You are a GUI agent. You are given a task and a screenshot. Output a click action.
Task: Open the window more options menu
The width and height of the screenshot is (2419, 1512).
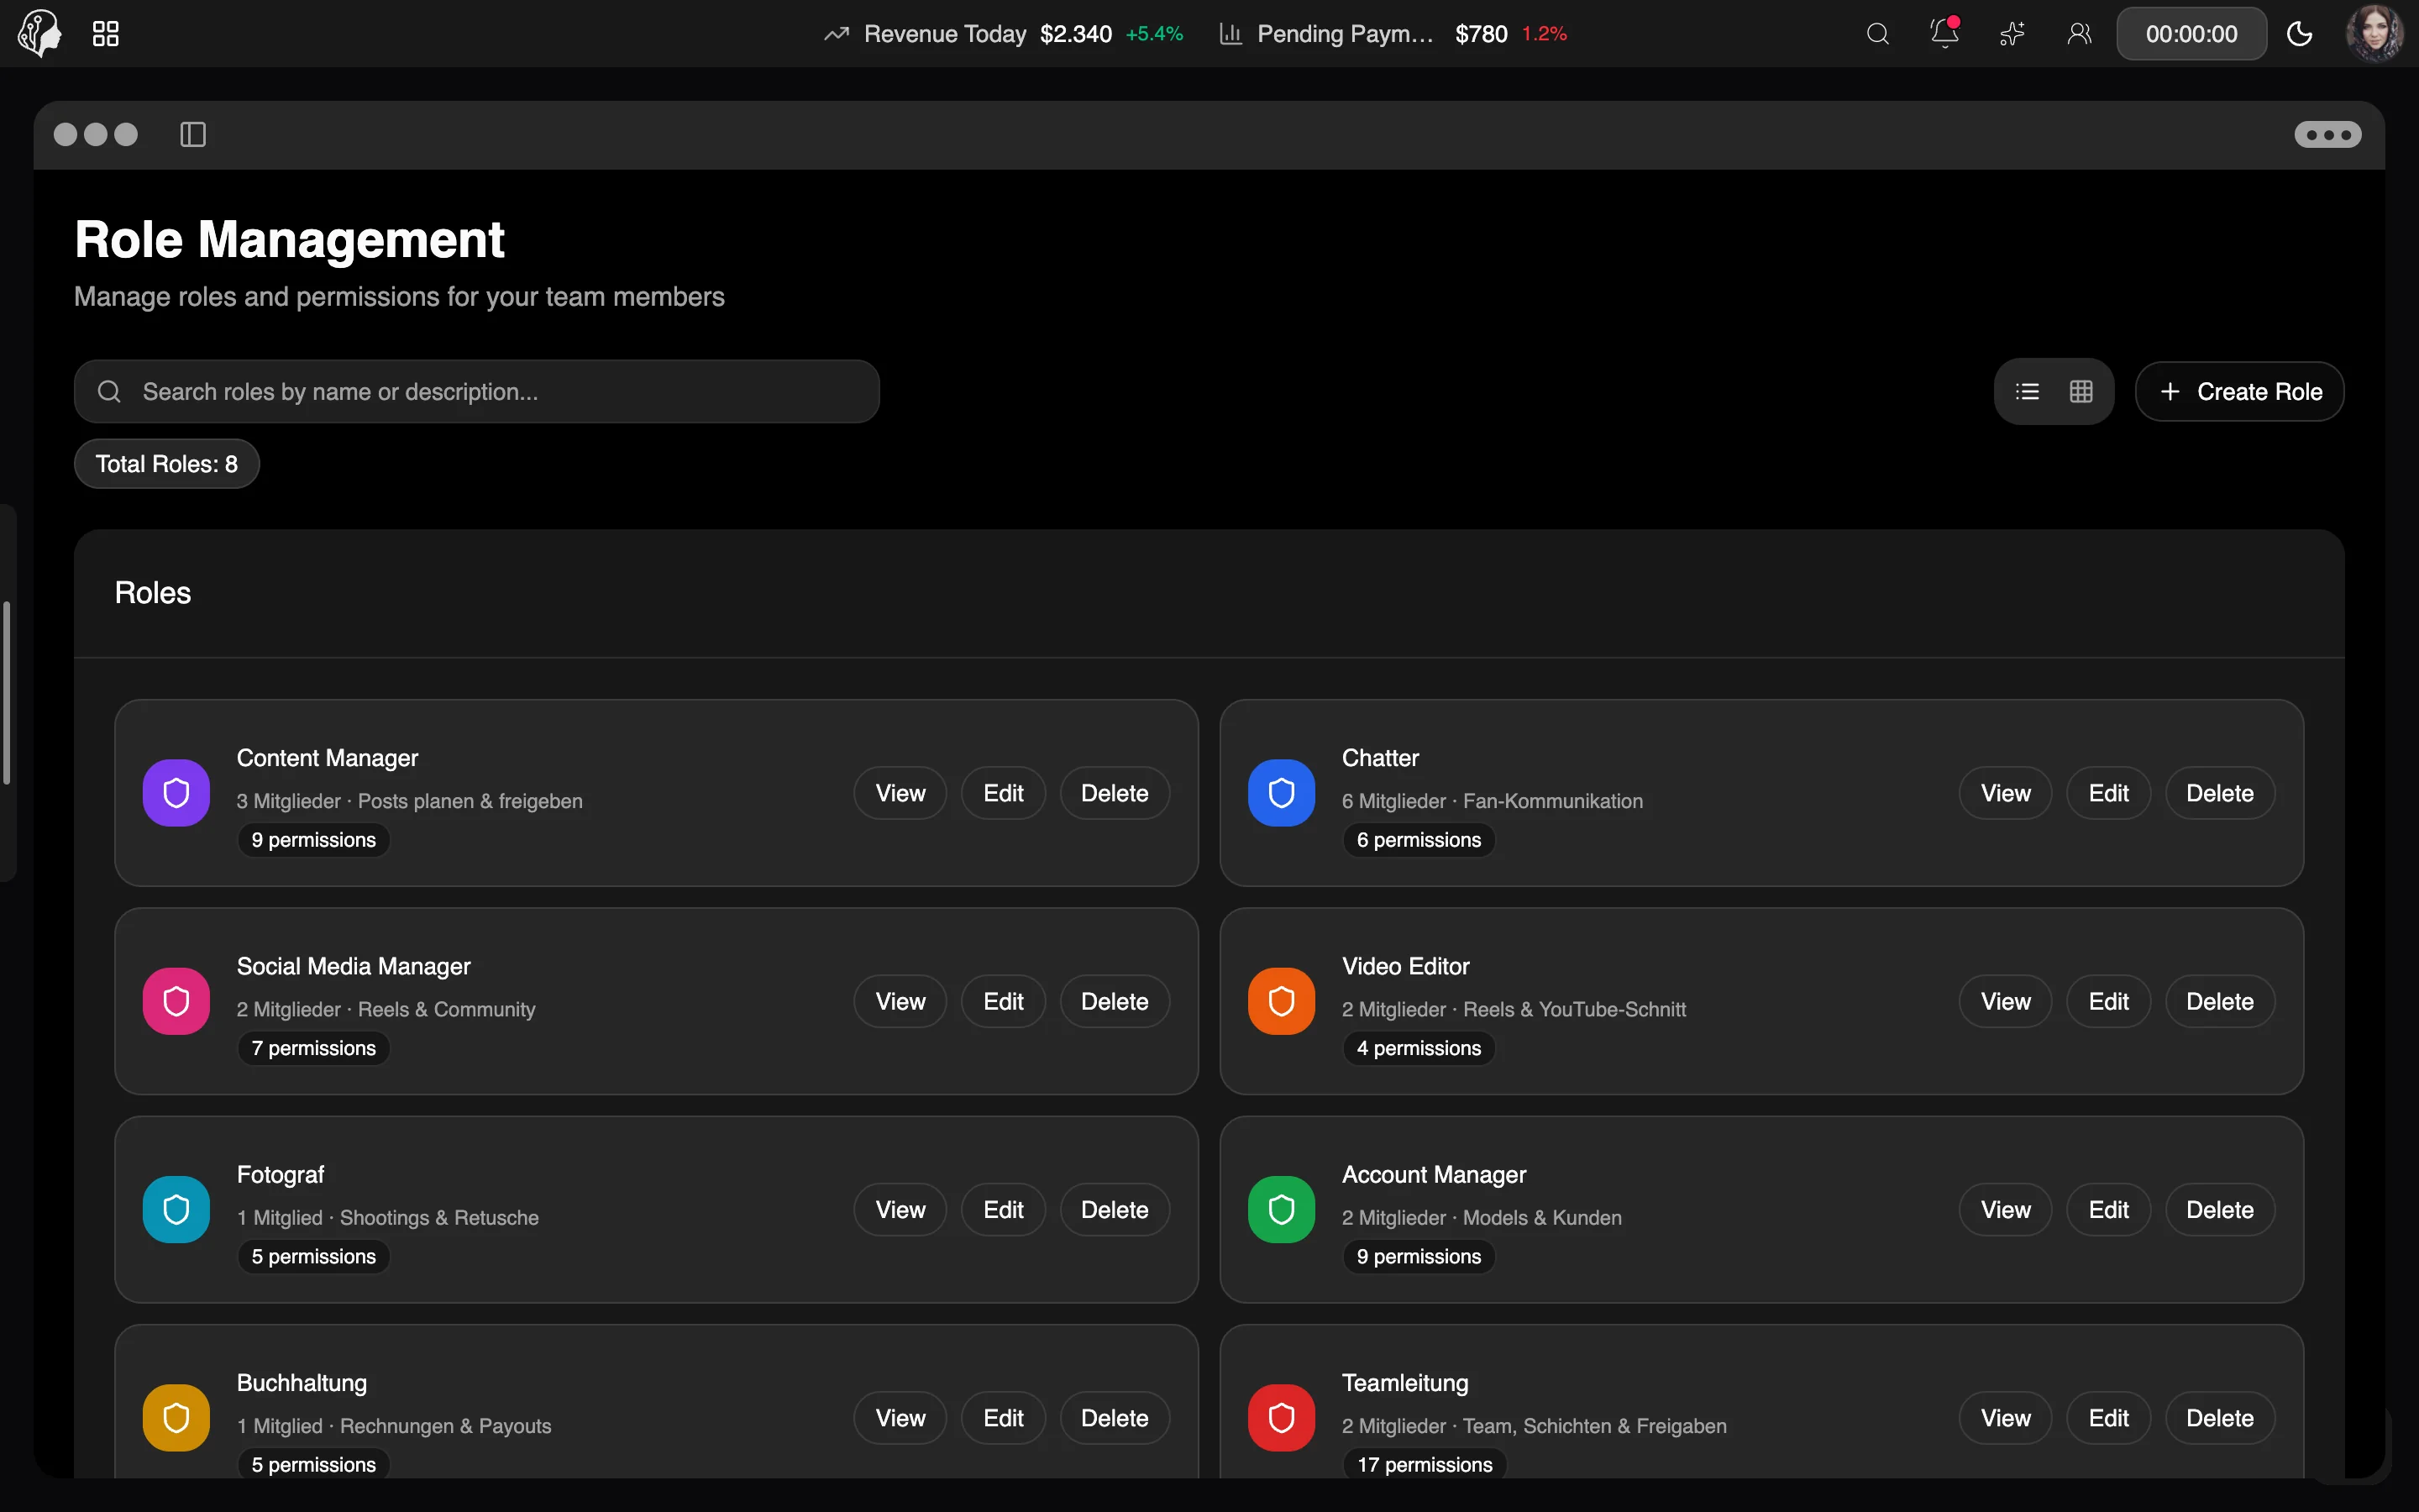tap(2328, 134)
